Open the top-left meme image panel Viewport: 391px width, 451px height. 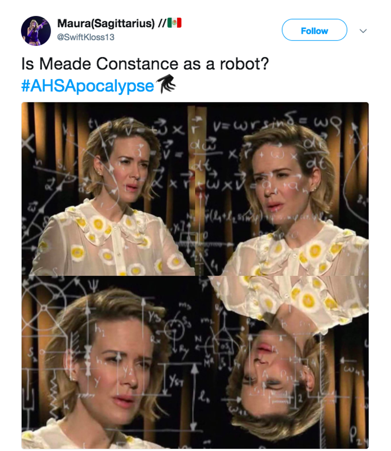[x=109, y=189]
